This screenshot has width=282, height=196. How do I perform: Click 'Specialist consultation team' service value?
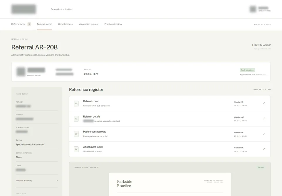30,145
